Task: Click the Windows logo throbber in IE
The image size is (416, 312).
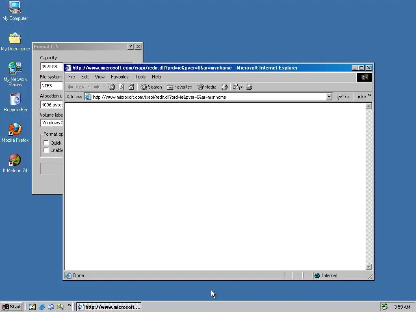Action: 364,77
